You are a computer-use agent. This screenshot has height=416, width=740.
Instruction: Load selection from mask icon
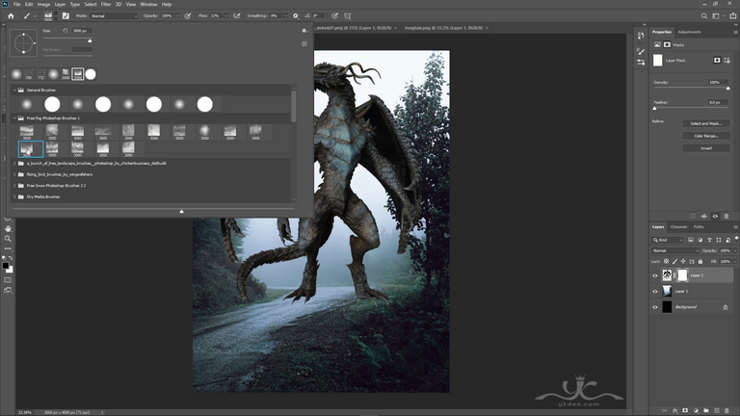pyautogui.click(x=693, y=216)
